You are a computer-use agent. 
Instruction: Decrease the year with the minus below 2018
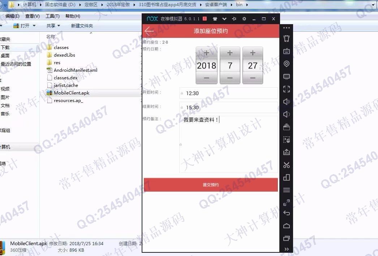206,78
